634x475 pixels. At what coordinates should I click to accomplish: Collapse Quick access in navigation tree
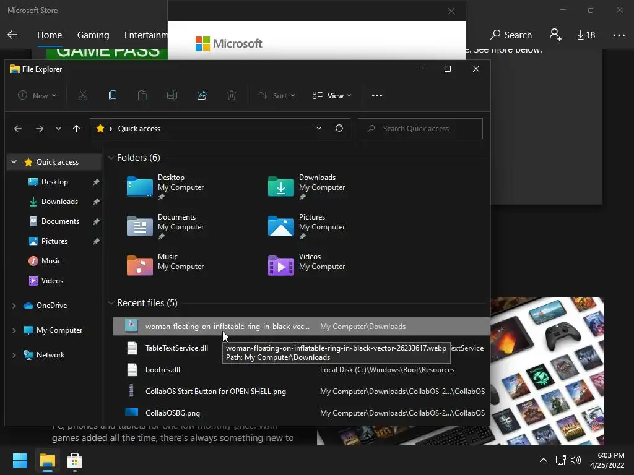pos(14,162)
